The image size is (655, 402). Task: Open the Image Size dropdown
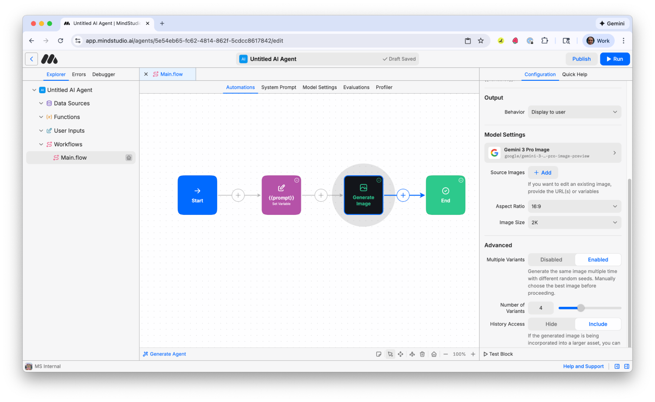(574, 222)
